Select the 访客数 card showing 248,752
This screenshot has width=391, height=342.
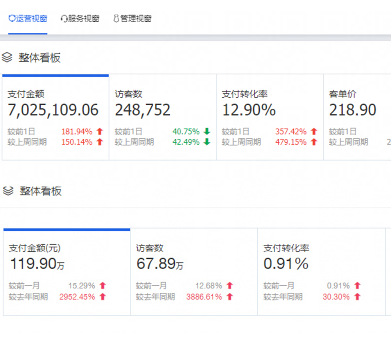tap(163, 117)
